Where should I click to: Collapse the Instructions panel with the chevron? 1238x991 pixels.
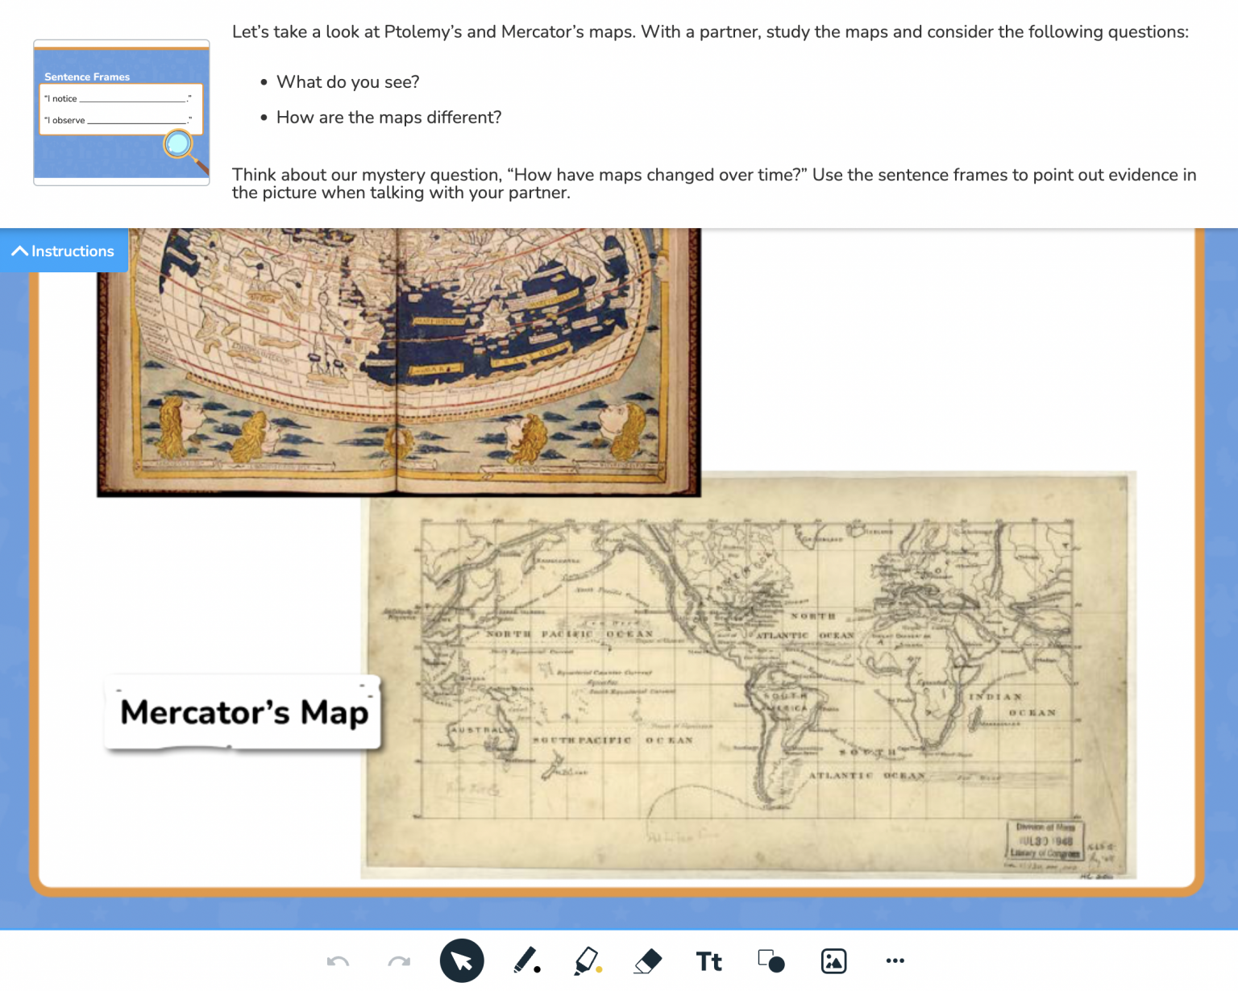coord(19,251)
